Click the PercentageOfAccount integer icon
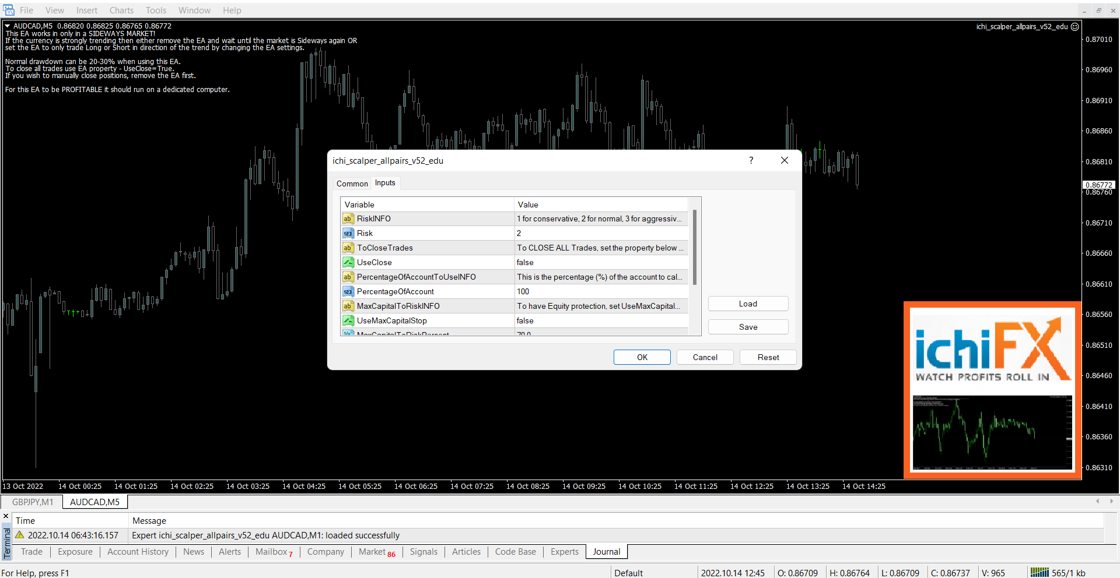 348,291
